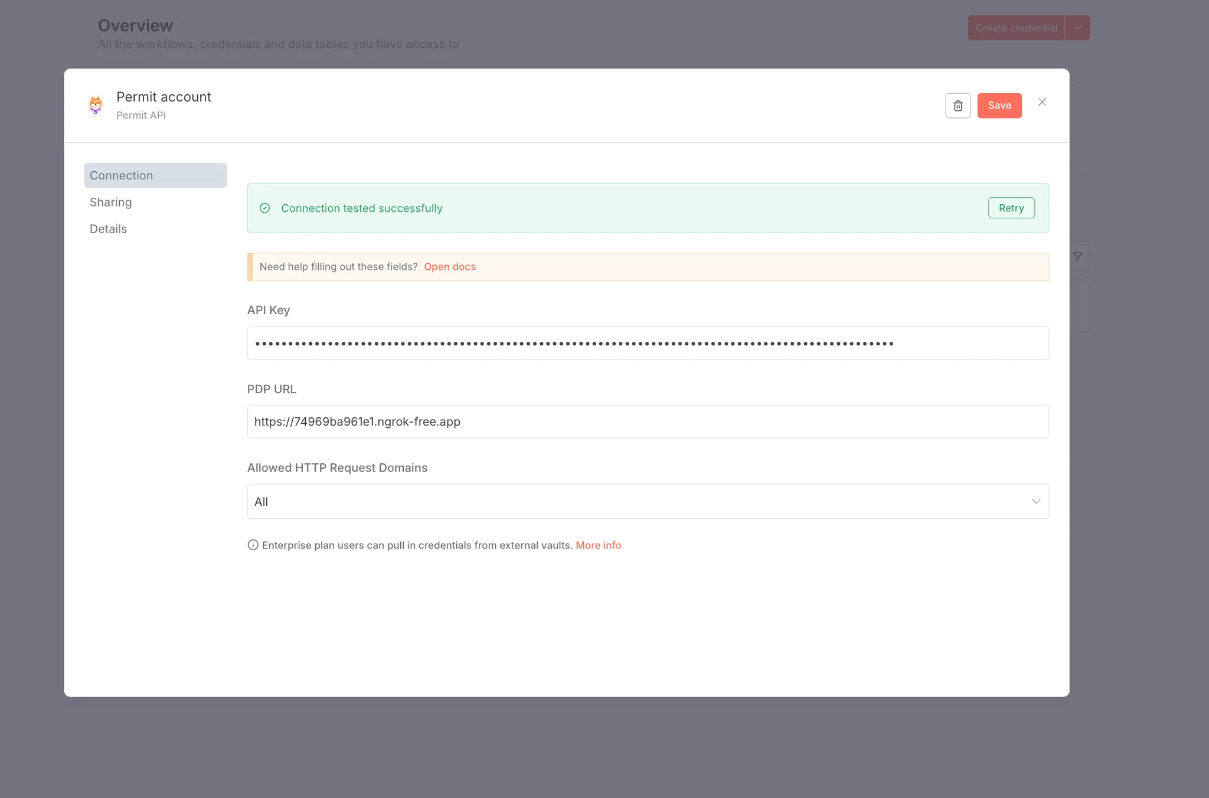Select the Connection tab
The height and width of the screenshot is (798, 1209).
pyautogui.click(x=155, y=175)
